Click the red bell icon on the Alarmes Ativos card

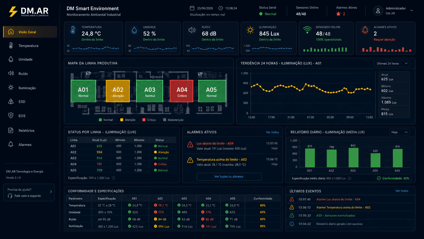(365, 30)
